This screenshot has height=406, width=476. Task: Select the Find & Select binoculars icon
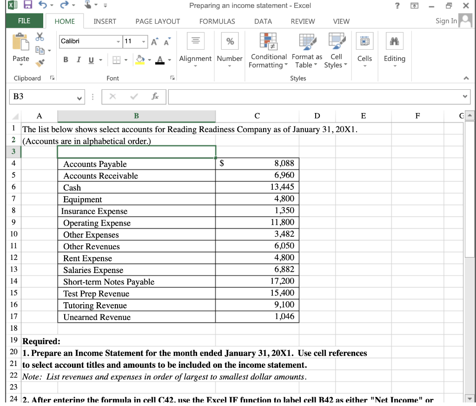click(395, 41)
